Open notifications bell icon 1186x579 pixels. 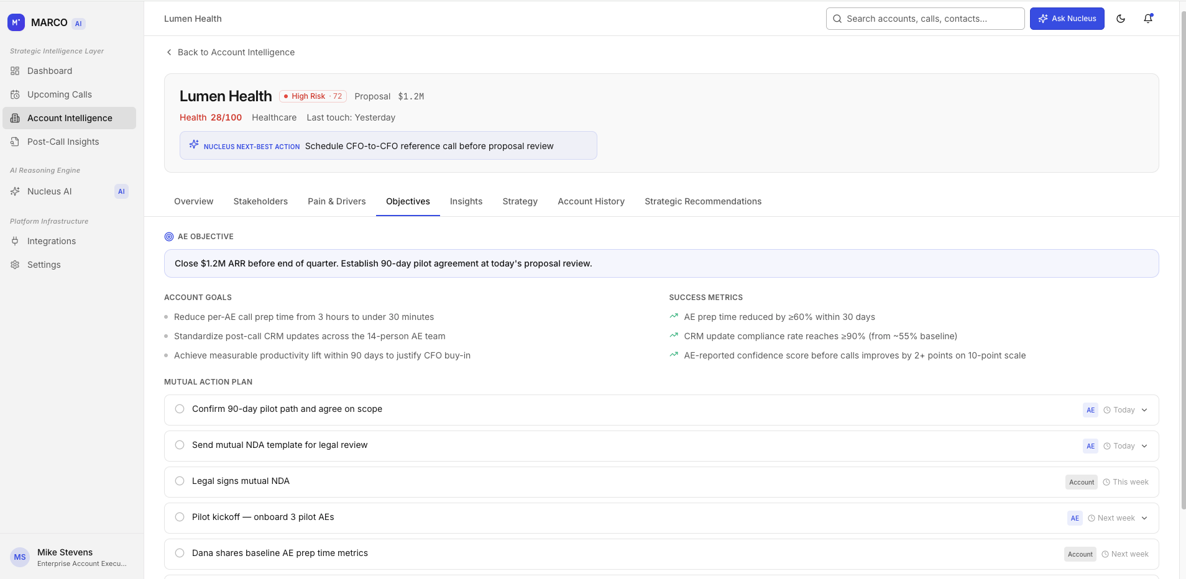1148,19
